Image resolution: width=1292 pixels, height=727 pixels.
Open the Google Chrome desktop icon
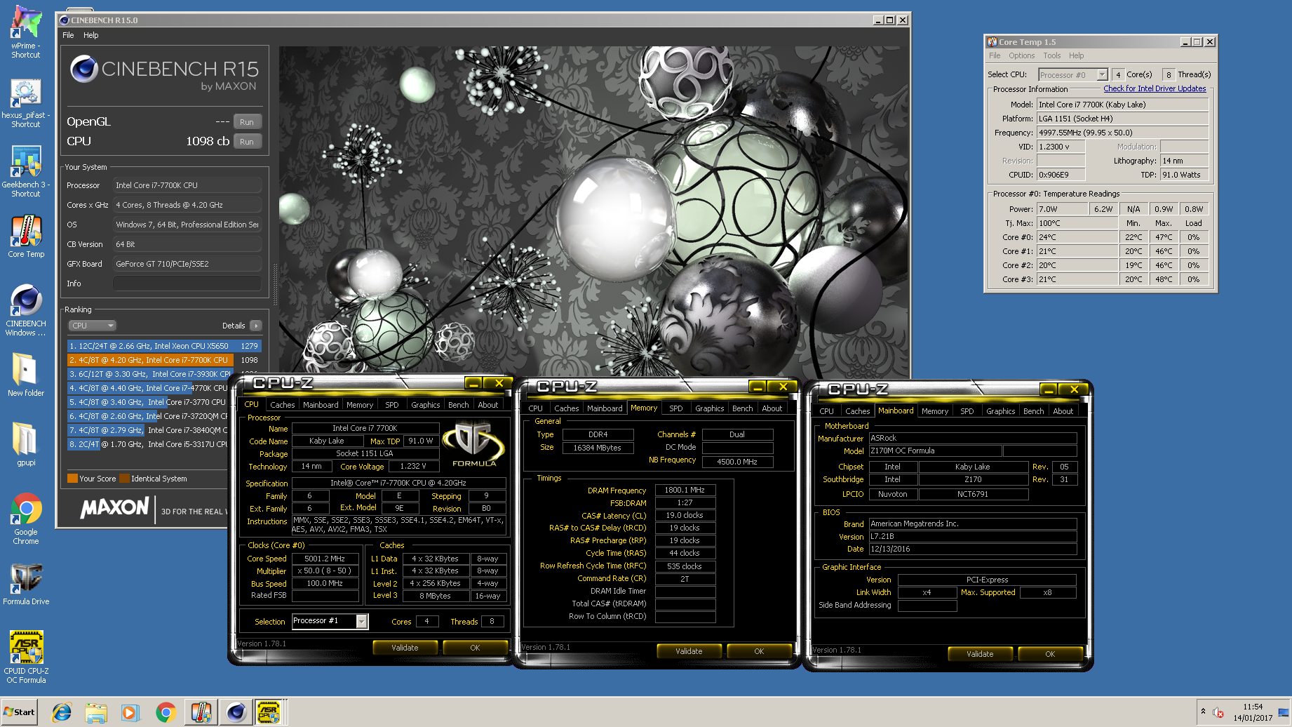pyautogui.click(x=26, y=518)
